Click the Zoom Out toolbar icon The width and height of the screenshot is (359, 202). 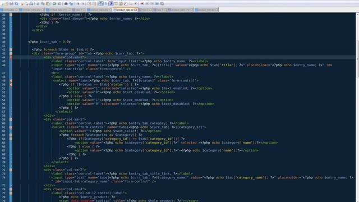pos(83,4)
